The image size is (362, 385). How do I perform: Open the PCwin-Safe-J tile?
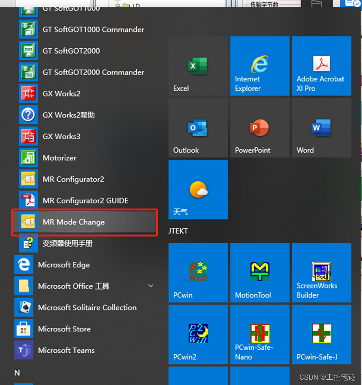pos(322,334)
